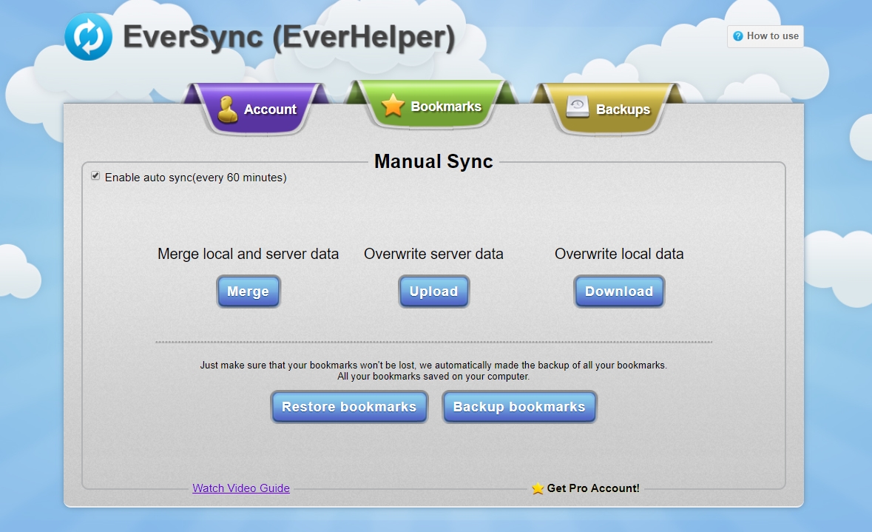
Task: Open the How to use help button
Action: pos(765,36)
